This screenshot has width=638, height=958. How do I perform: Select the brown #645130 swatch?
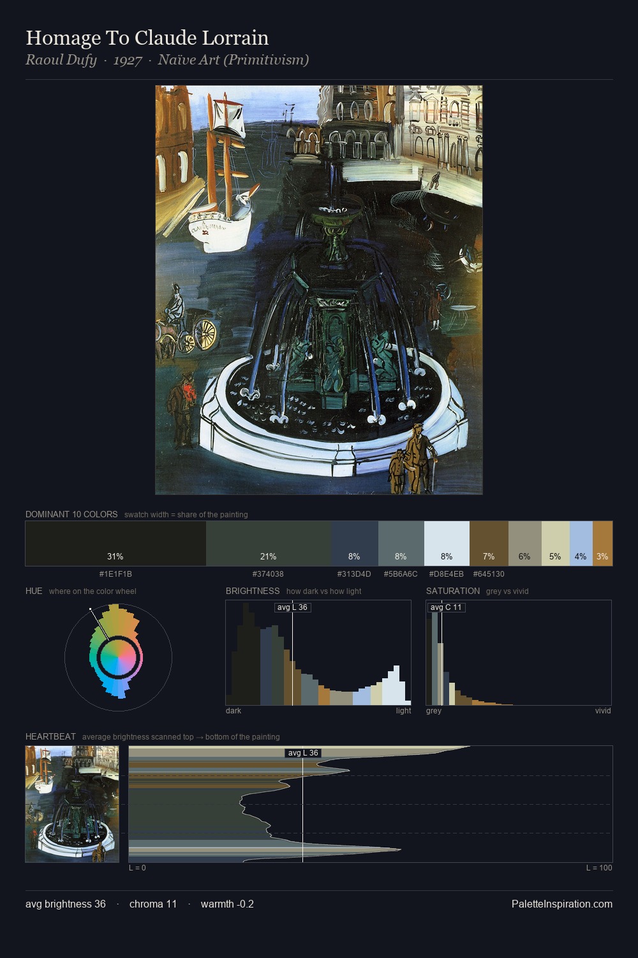pos(489,544)
